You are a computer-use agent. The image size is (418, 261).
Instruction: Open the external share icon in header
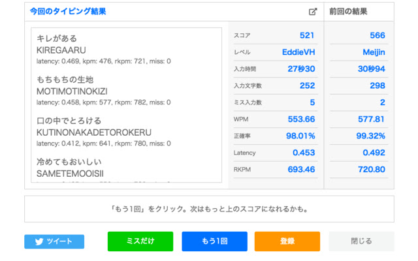tap(313, 12)
